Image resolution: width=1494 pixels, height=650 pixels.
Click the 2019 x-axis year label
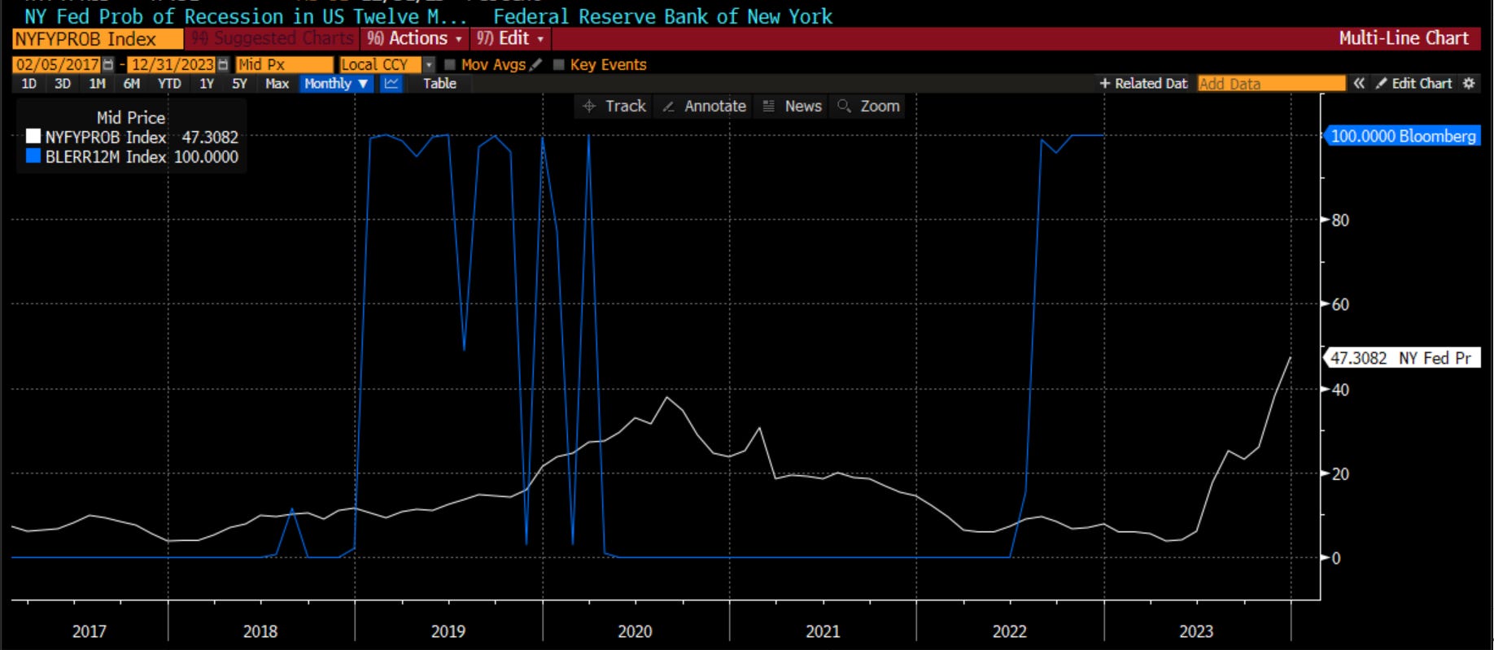click(x=448, y=631)
